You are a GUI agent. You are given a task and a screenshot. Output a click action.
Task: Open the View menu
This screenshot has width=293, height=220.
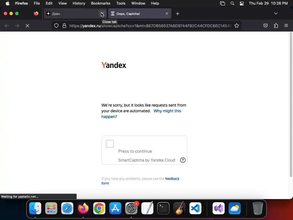[x=62, y=3]
